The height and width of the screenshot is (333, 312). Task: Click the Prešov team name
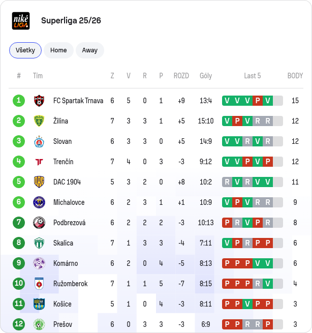[x=63, y=324]
